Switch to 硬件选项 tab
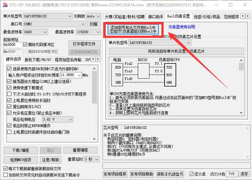252x180 pixels. click(14, 59)
